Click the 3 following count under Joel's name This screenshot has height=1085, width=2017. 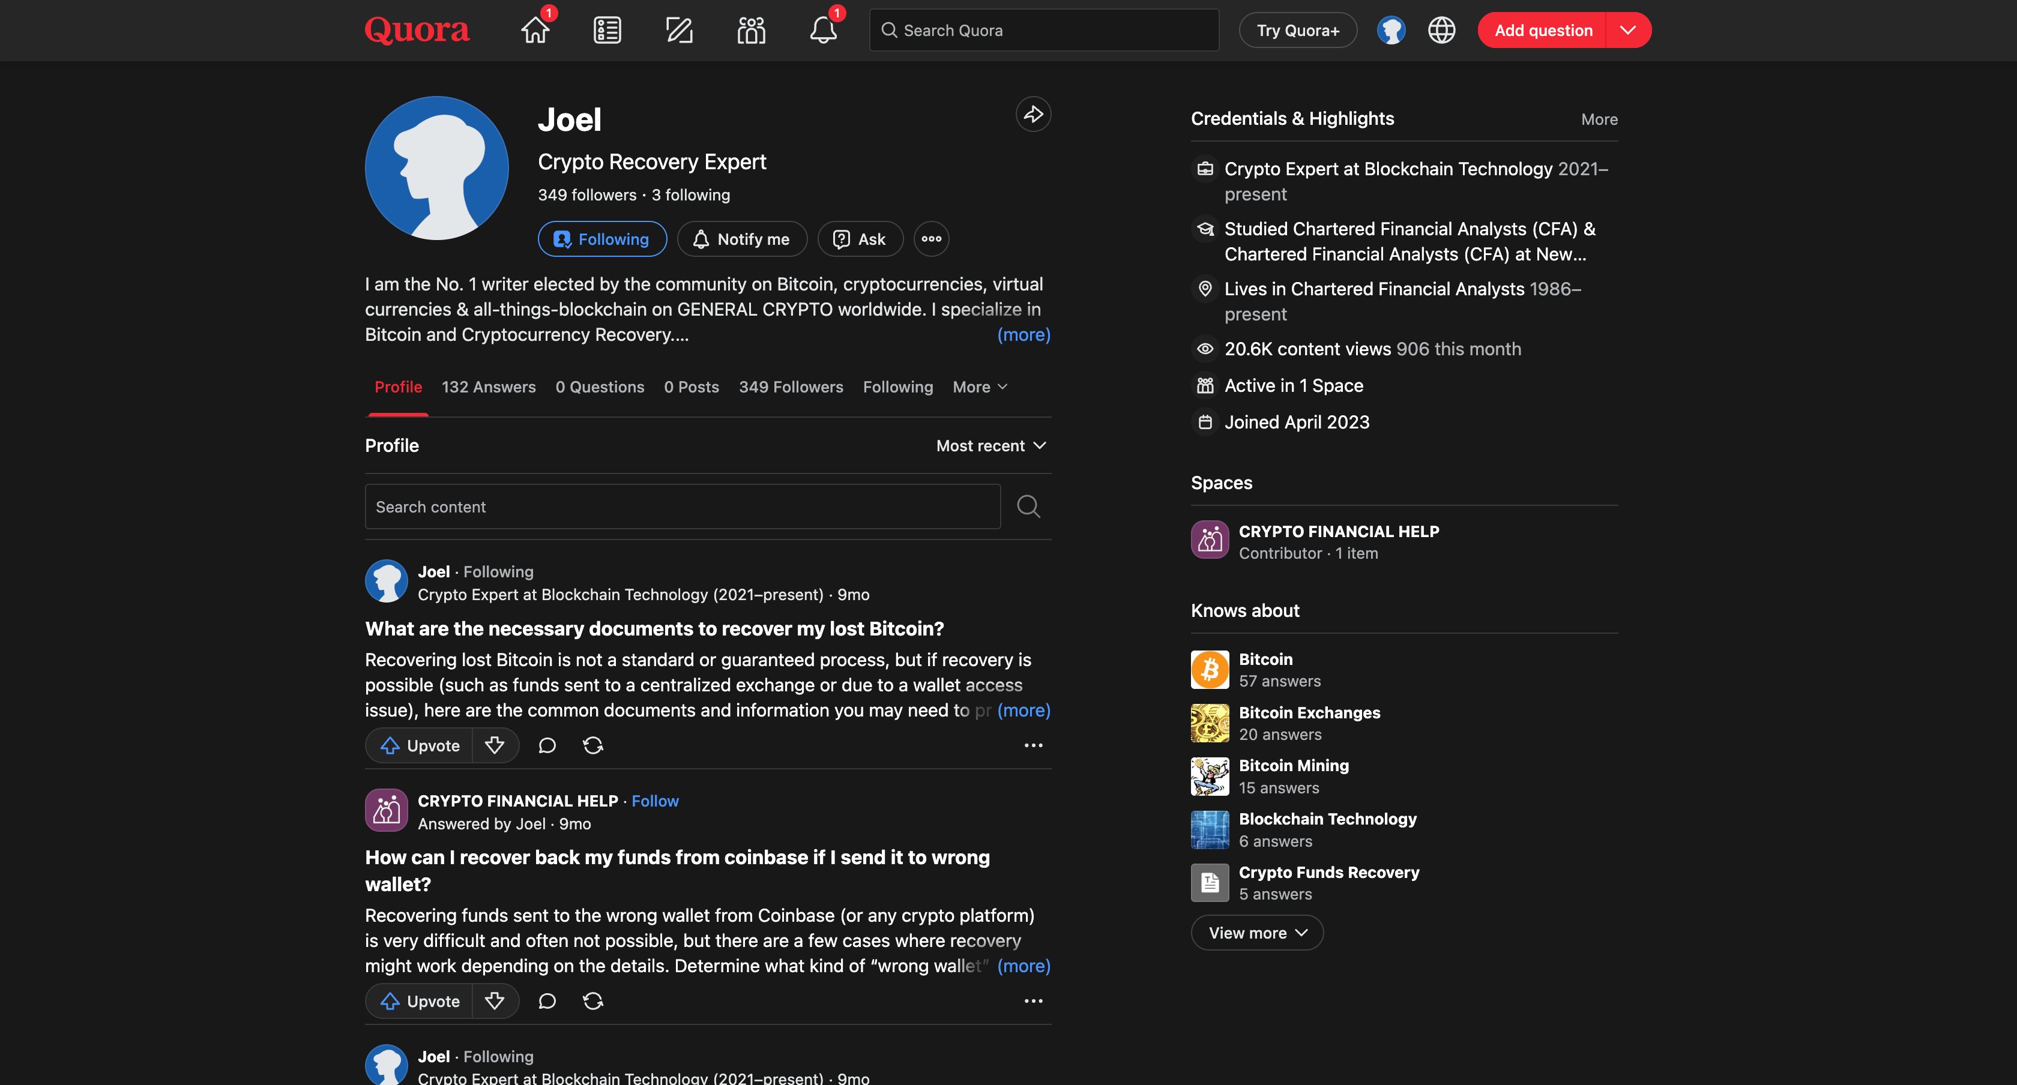690,195
